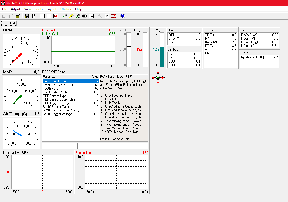Click the grayed-out close file icon
The width and height of the screenshot is (288, 202).
11,16
